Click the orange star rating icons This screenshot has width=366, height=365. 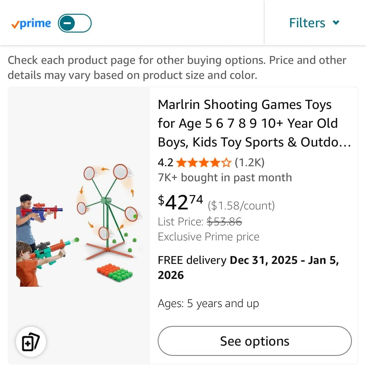(203, 162)
